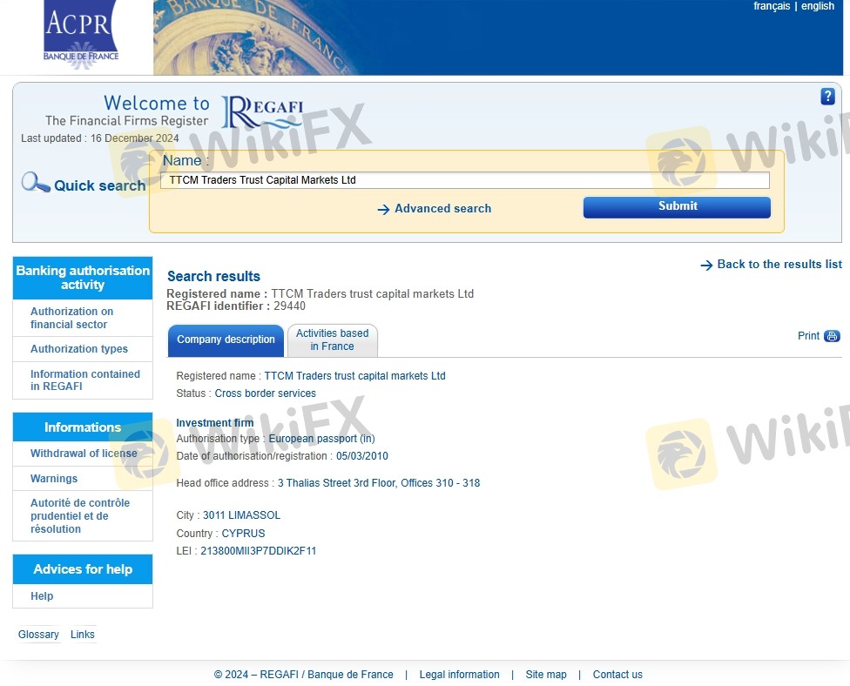The width and height of the screenshot is (850, 686).
Task: Click the REGAFI logo
Action: tap(262, 112)
